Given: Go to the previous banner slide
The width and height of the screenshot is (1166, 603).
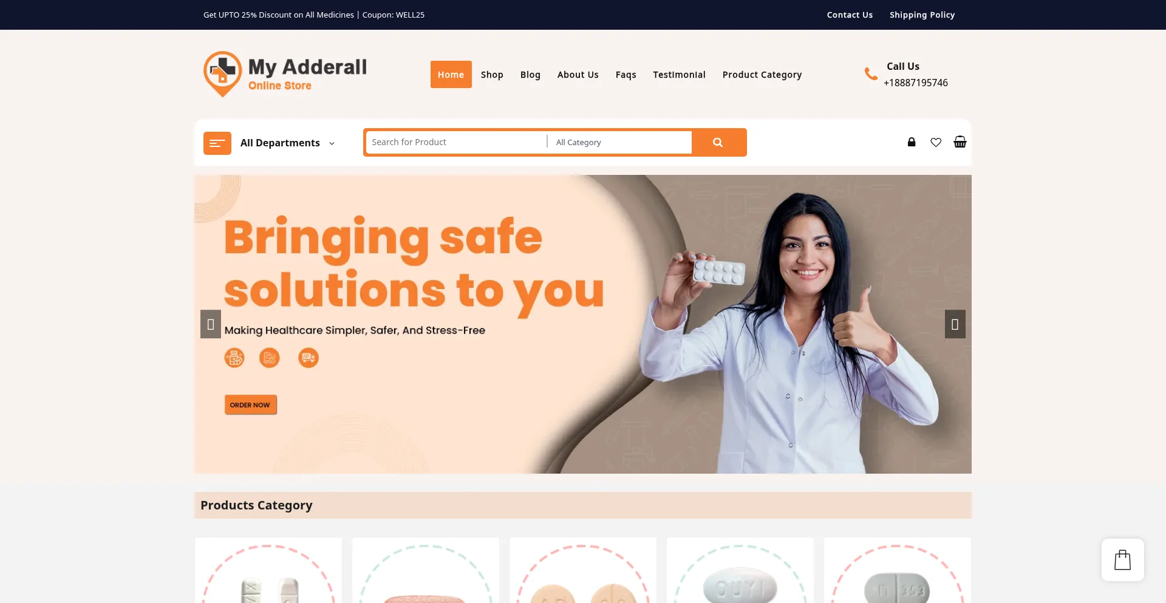Looking at the screenshot, I should [x=211, y=324].
